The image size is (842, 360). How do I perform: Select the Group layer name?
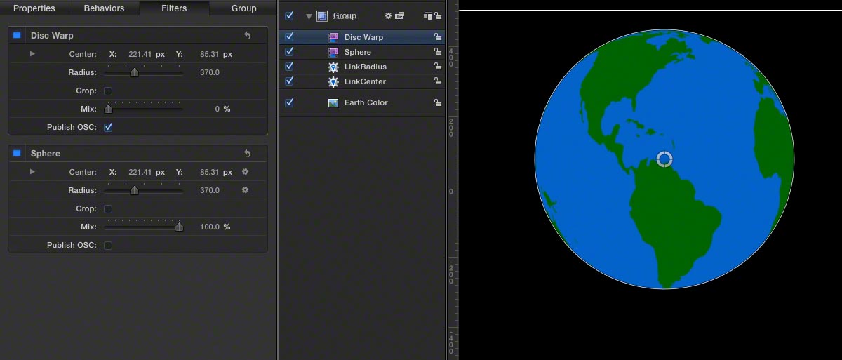[x=345, y=15]
